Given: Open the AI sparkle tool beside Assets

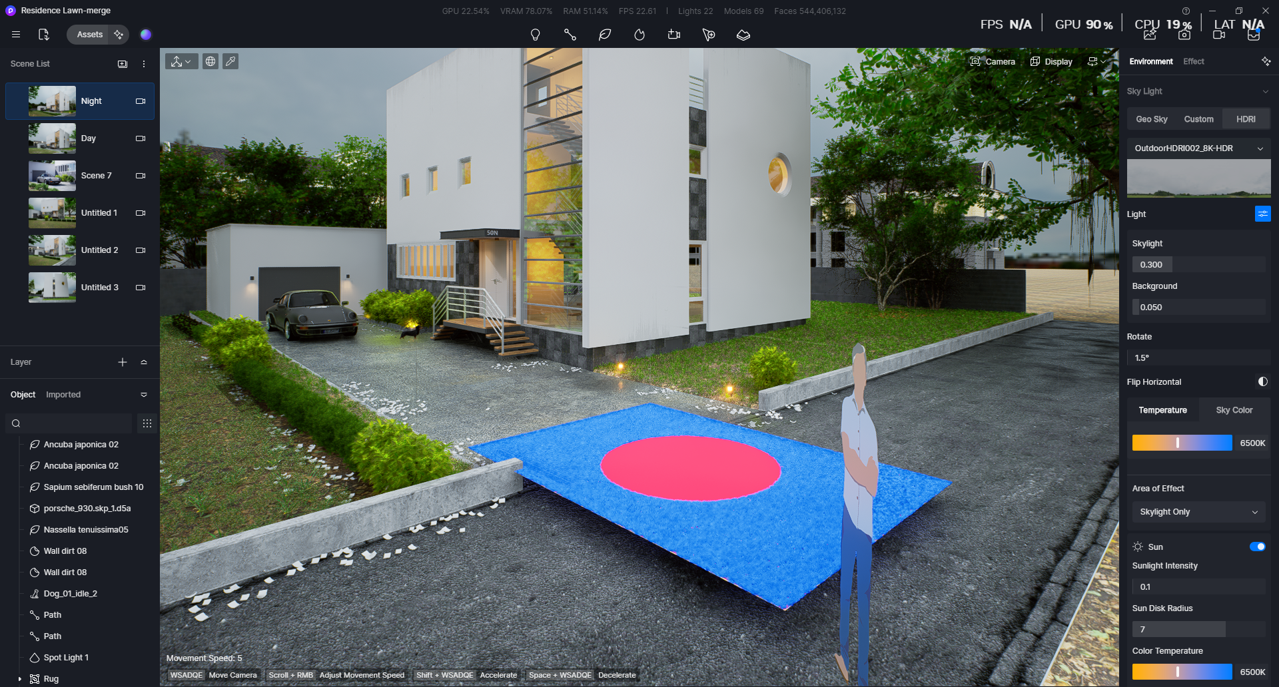Looking at the screenshot, I should (x=119, y=35).
